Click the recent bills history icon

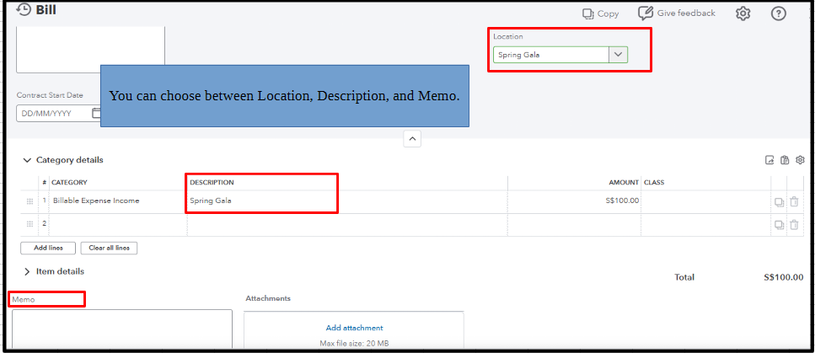click(23, 9)
